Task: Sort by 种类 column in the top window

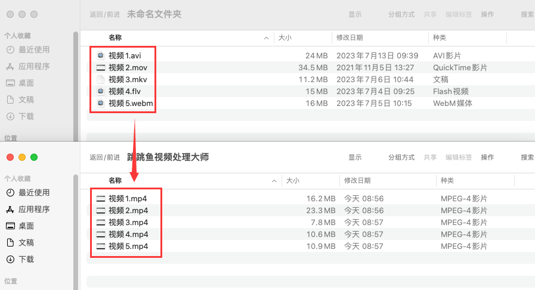Action: tap(440, 38)
